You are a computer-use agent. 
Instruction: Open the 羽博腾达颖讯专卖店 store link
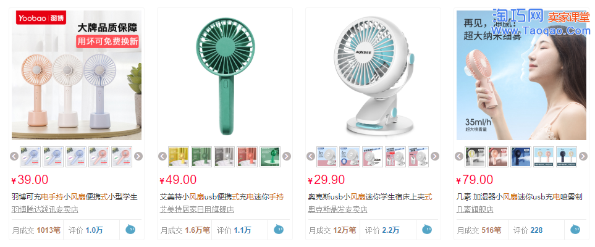coord(44,209)
